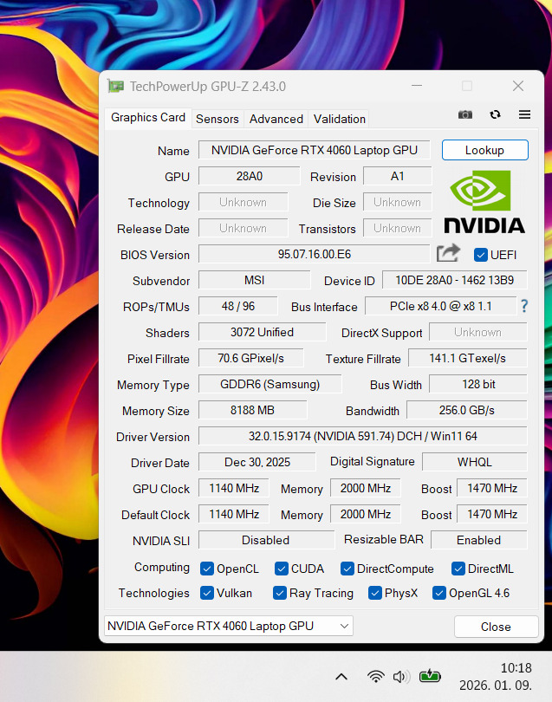This screenshot has height=702, width=552.
Task: Click the Shaders value 3072 Unified
Action: point(263,332)
